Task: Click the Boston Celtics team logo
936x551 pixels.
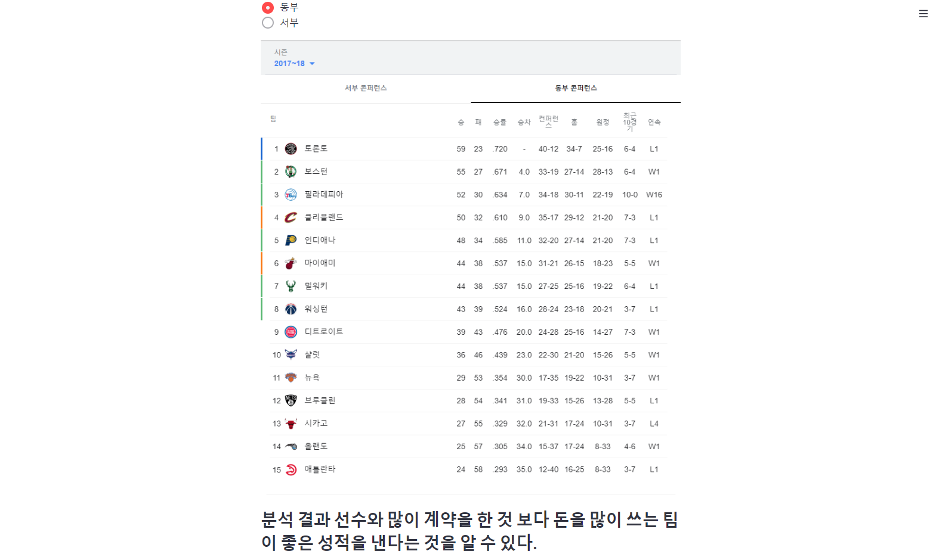Action: (291, 171)
